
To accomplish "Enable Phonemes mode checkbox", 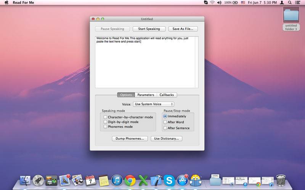I will (x=105, y=127).
